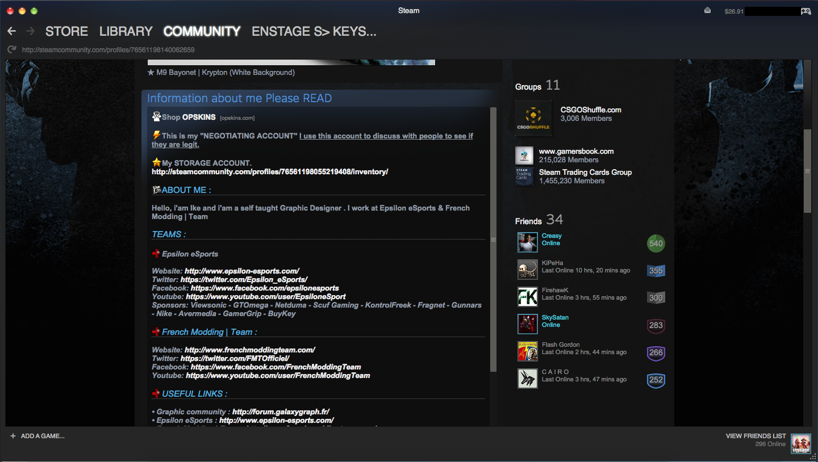Switch to the LIBRARY tab
This screenshot has width=818, height=462.
[x=126, y=31]
